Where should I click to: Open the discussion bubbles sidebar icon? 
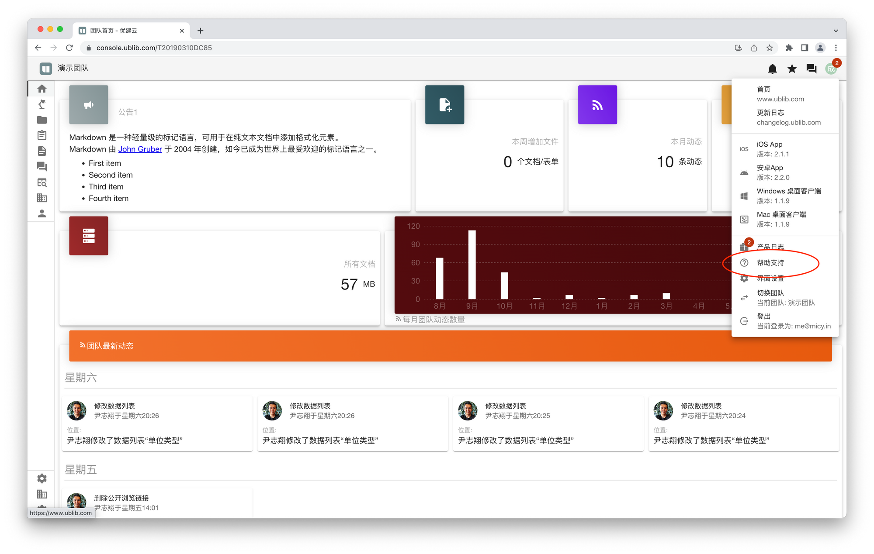pos(42,166)
